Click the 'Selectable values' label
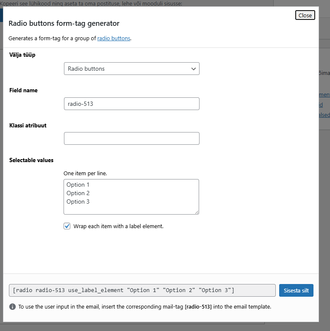This screenshot has height=331, width=330. pyautogui.click(x=31, y=160)
